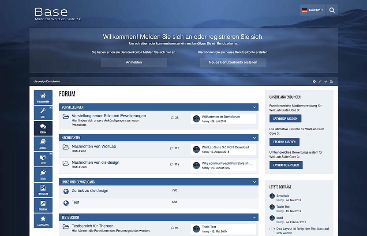Click the Anmelden button
The width and height of the screenshot is (367, 236).
tap(134, 63)
